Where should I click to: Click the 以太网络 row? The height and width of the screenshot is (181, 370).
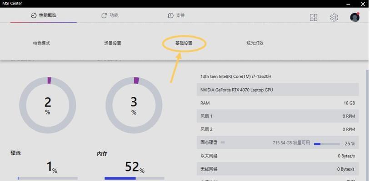coord(278,156)
